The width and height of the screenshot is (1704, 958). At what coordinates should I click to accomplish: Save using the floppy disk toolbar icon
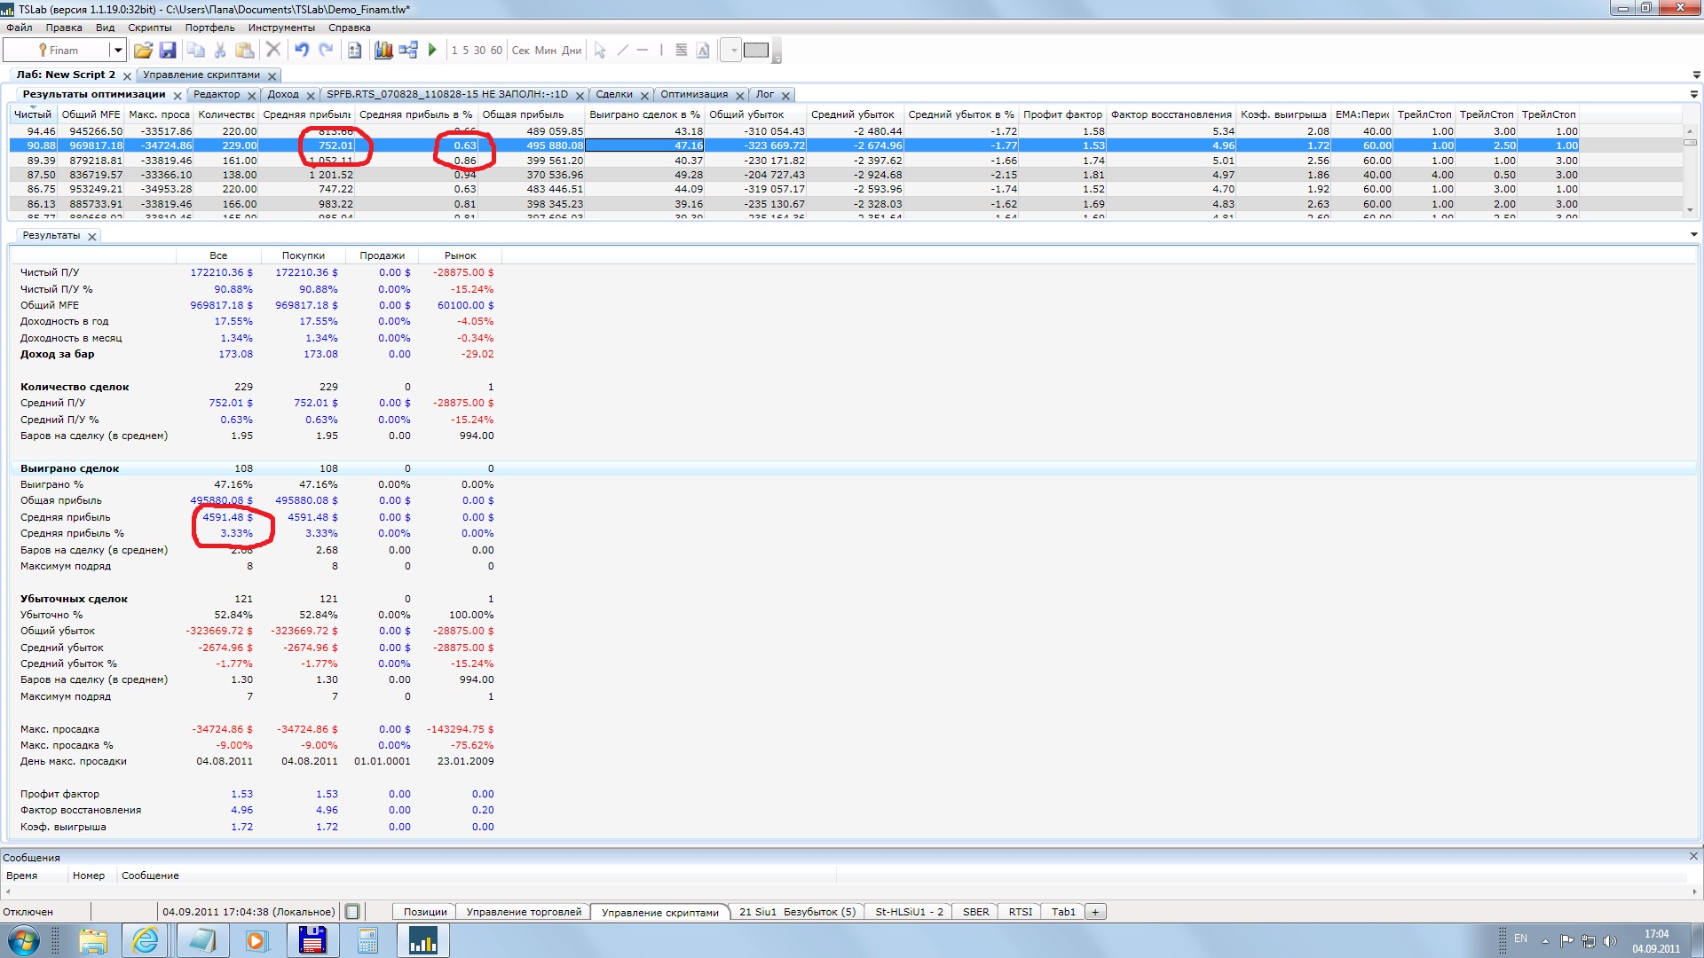tap(168, 51)
